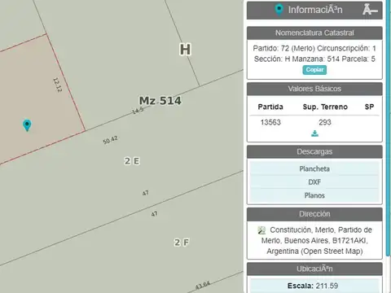The image size is (391, 293).
Task: Click the parcel label 2 F
Action: [182, 243]
